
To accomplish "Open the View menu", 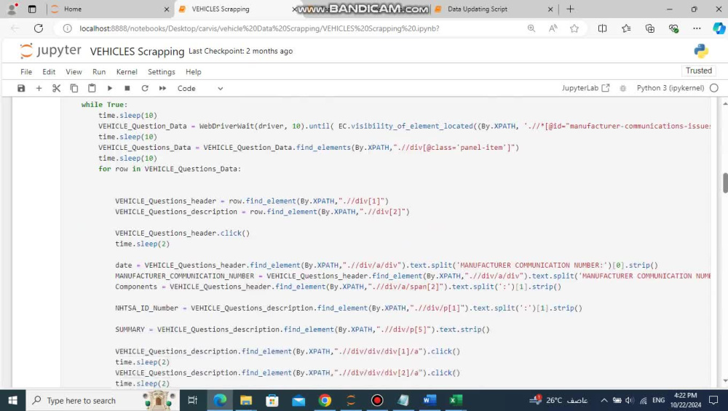I will click(74, 72).
